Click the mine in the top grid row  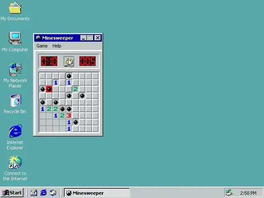pos(69,76)
